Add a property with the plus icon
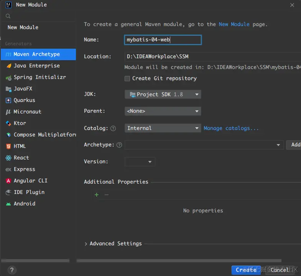The width and height of the screenshot is (301, 276). pyautogui.click(x=97, y=195)
